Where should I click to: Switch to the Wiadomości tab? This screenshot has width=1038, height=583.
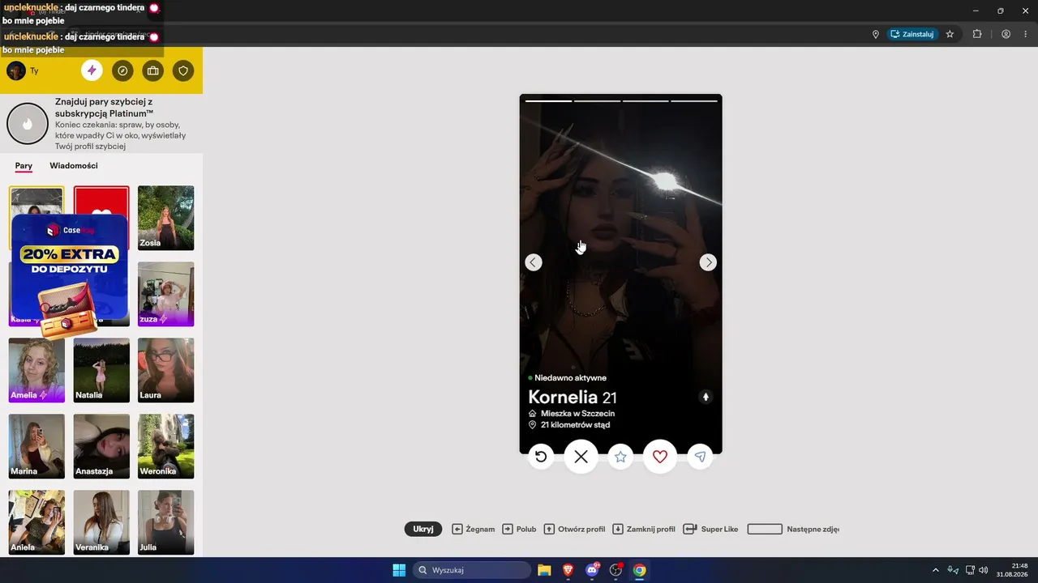click(74, 166)
